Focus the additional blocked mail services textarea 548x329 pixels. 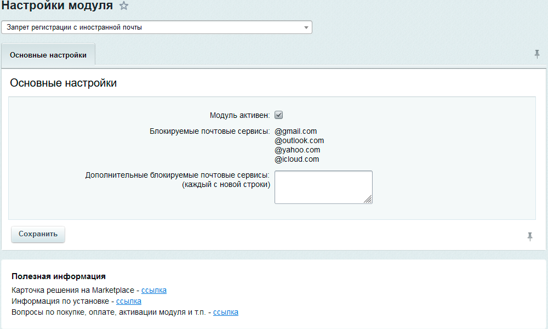[322, 187]
